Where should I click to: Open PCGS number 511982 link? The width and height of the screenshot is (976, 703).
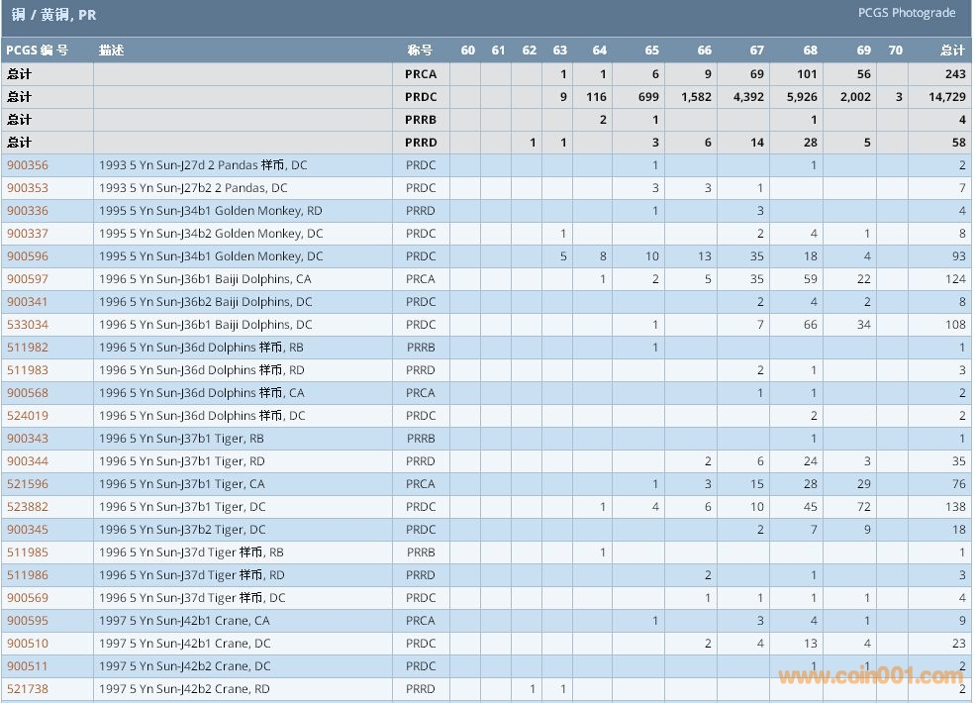pos(27,348)
